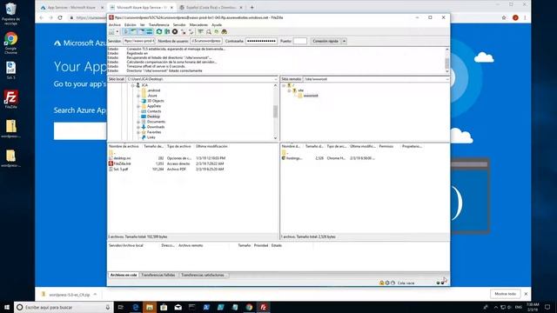Click the Conexión rápida button

pyautogui.click(x=325, y=41)
